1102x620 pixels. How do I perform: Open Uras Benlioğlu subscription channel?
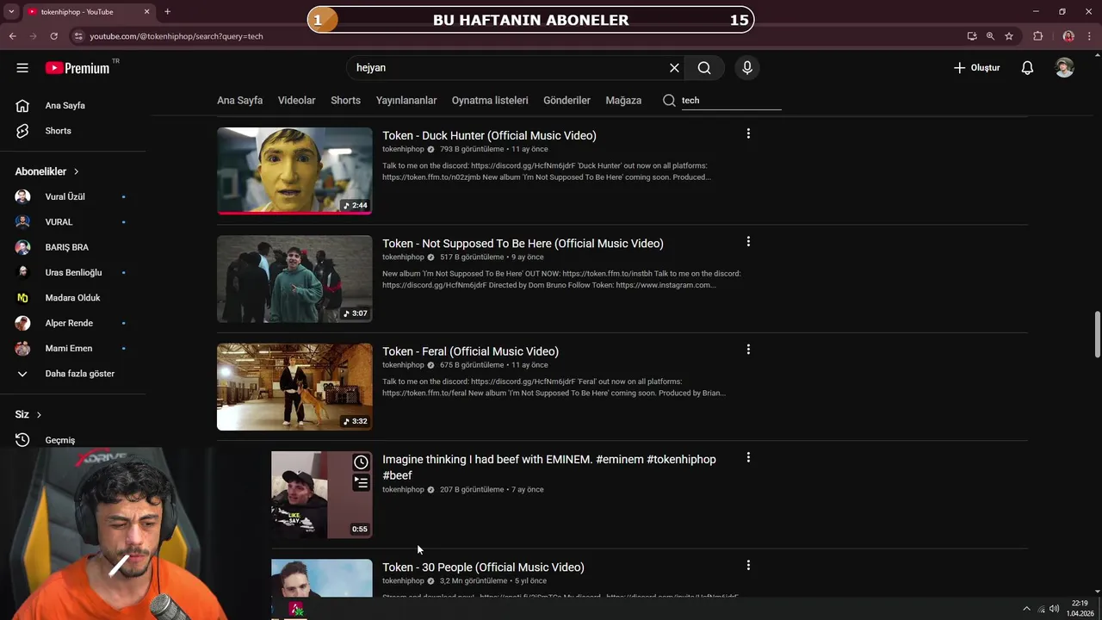point(73,272)
